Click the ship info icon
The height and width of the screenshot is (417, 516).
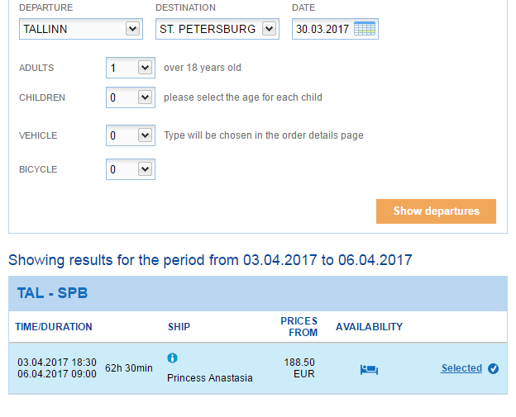(172, 358)
